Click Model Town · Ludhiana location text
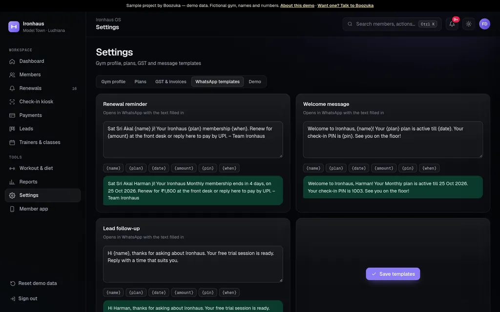 (43, 31)
